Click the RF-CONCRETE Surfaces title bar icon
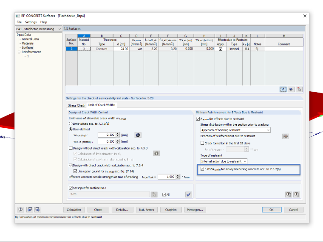The width and height of the screenshot is (323, 242). click(x=18, y=16)
